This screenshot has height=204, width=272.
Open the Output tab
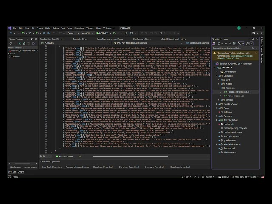click(21, 172)
